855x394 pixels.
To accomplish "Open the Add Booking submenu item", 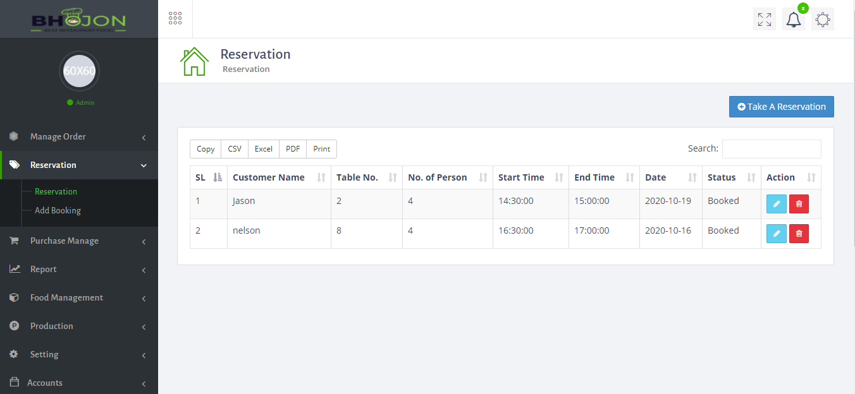I will point(58,210).
